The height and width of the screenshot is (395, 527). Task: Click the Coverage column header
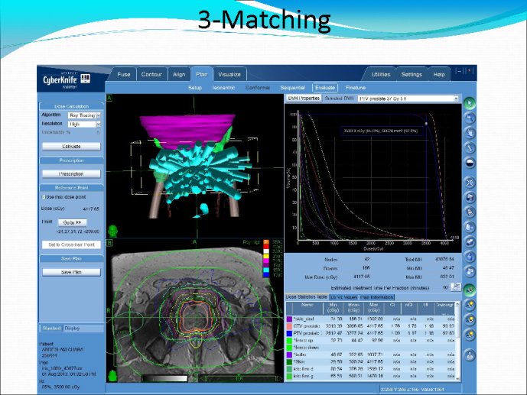(445, 308)
